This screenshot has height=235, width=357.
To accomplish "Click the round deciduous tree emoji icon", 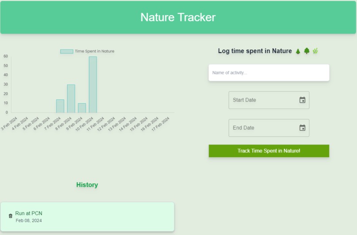I will 307,51.
